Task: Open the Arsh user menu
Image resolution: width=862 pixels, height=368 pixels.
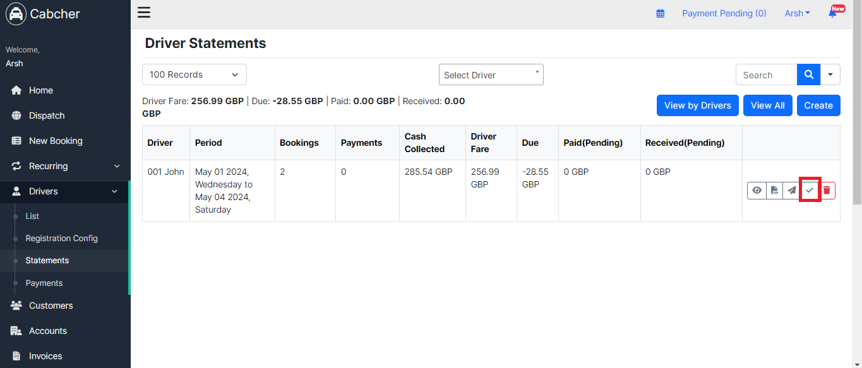Action: pyautogui.click(x=797, y=13)
